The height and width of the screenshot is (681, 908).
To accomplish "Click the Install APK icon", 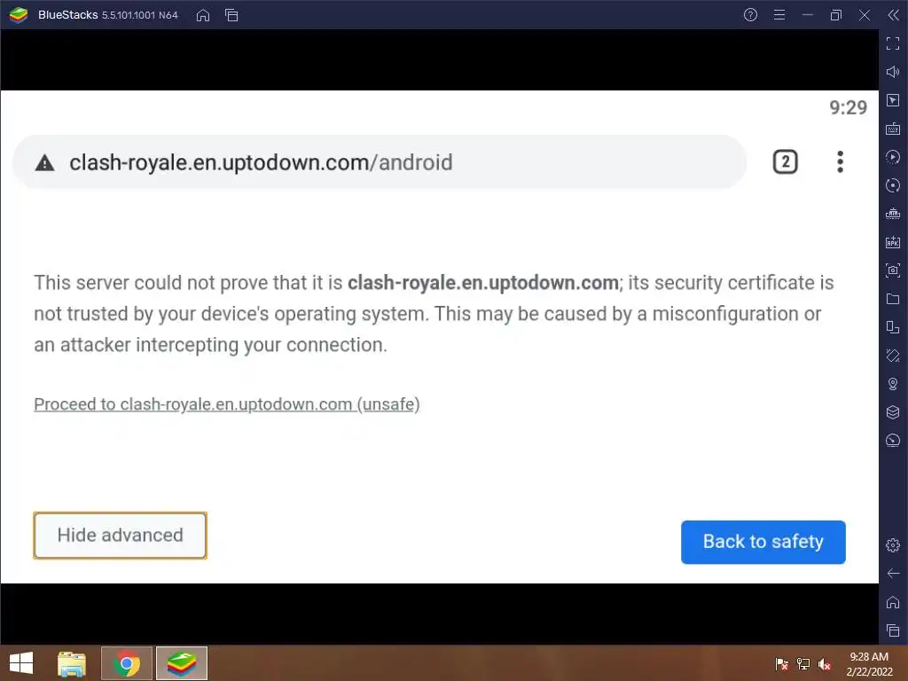I will point(892,242).
